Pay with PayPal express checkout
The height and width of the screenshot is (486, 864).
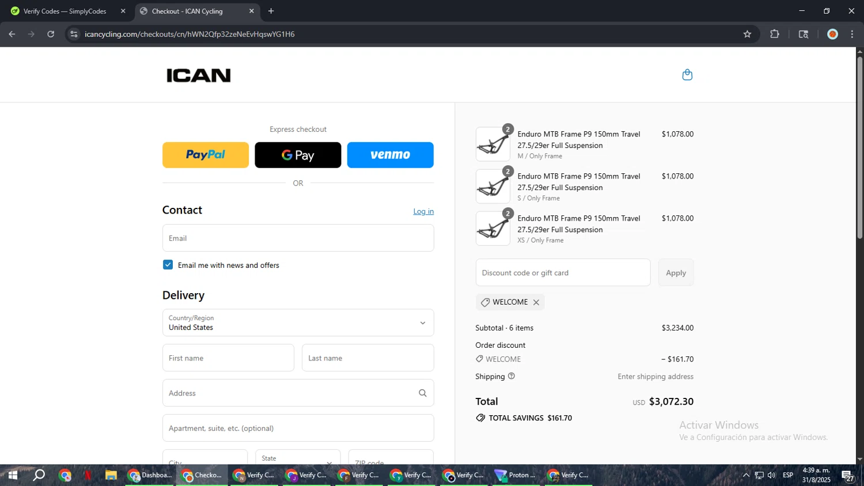206,155
